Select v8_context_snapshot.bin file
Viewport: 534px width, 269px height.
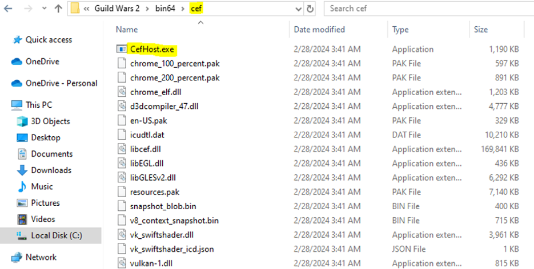pos(174,221)
